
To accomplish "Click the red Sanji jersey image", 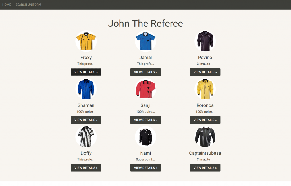I will [145, 89].
